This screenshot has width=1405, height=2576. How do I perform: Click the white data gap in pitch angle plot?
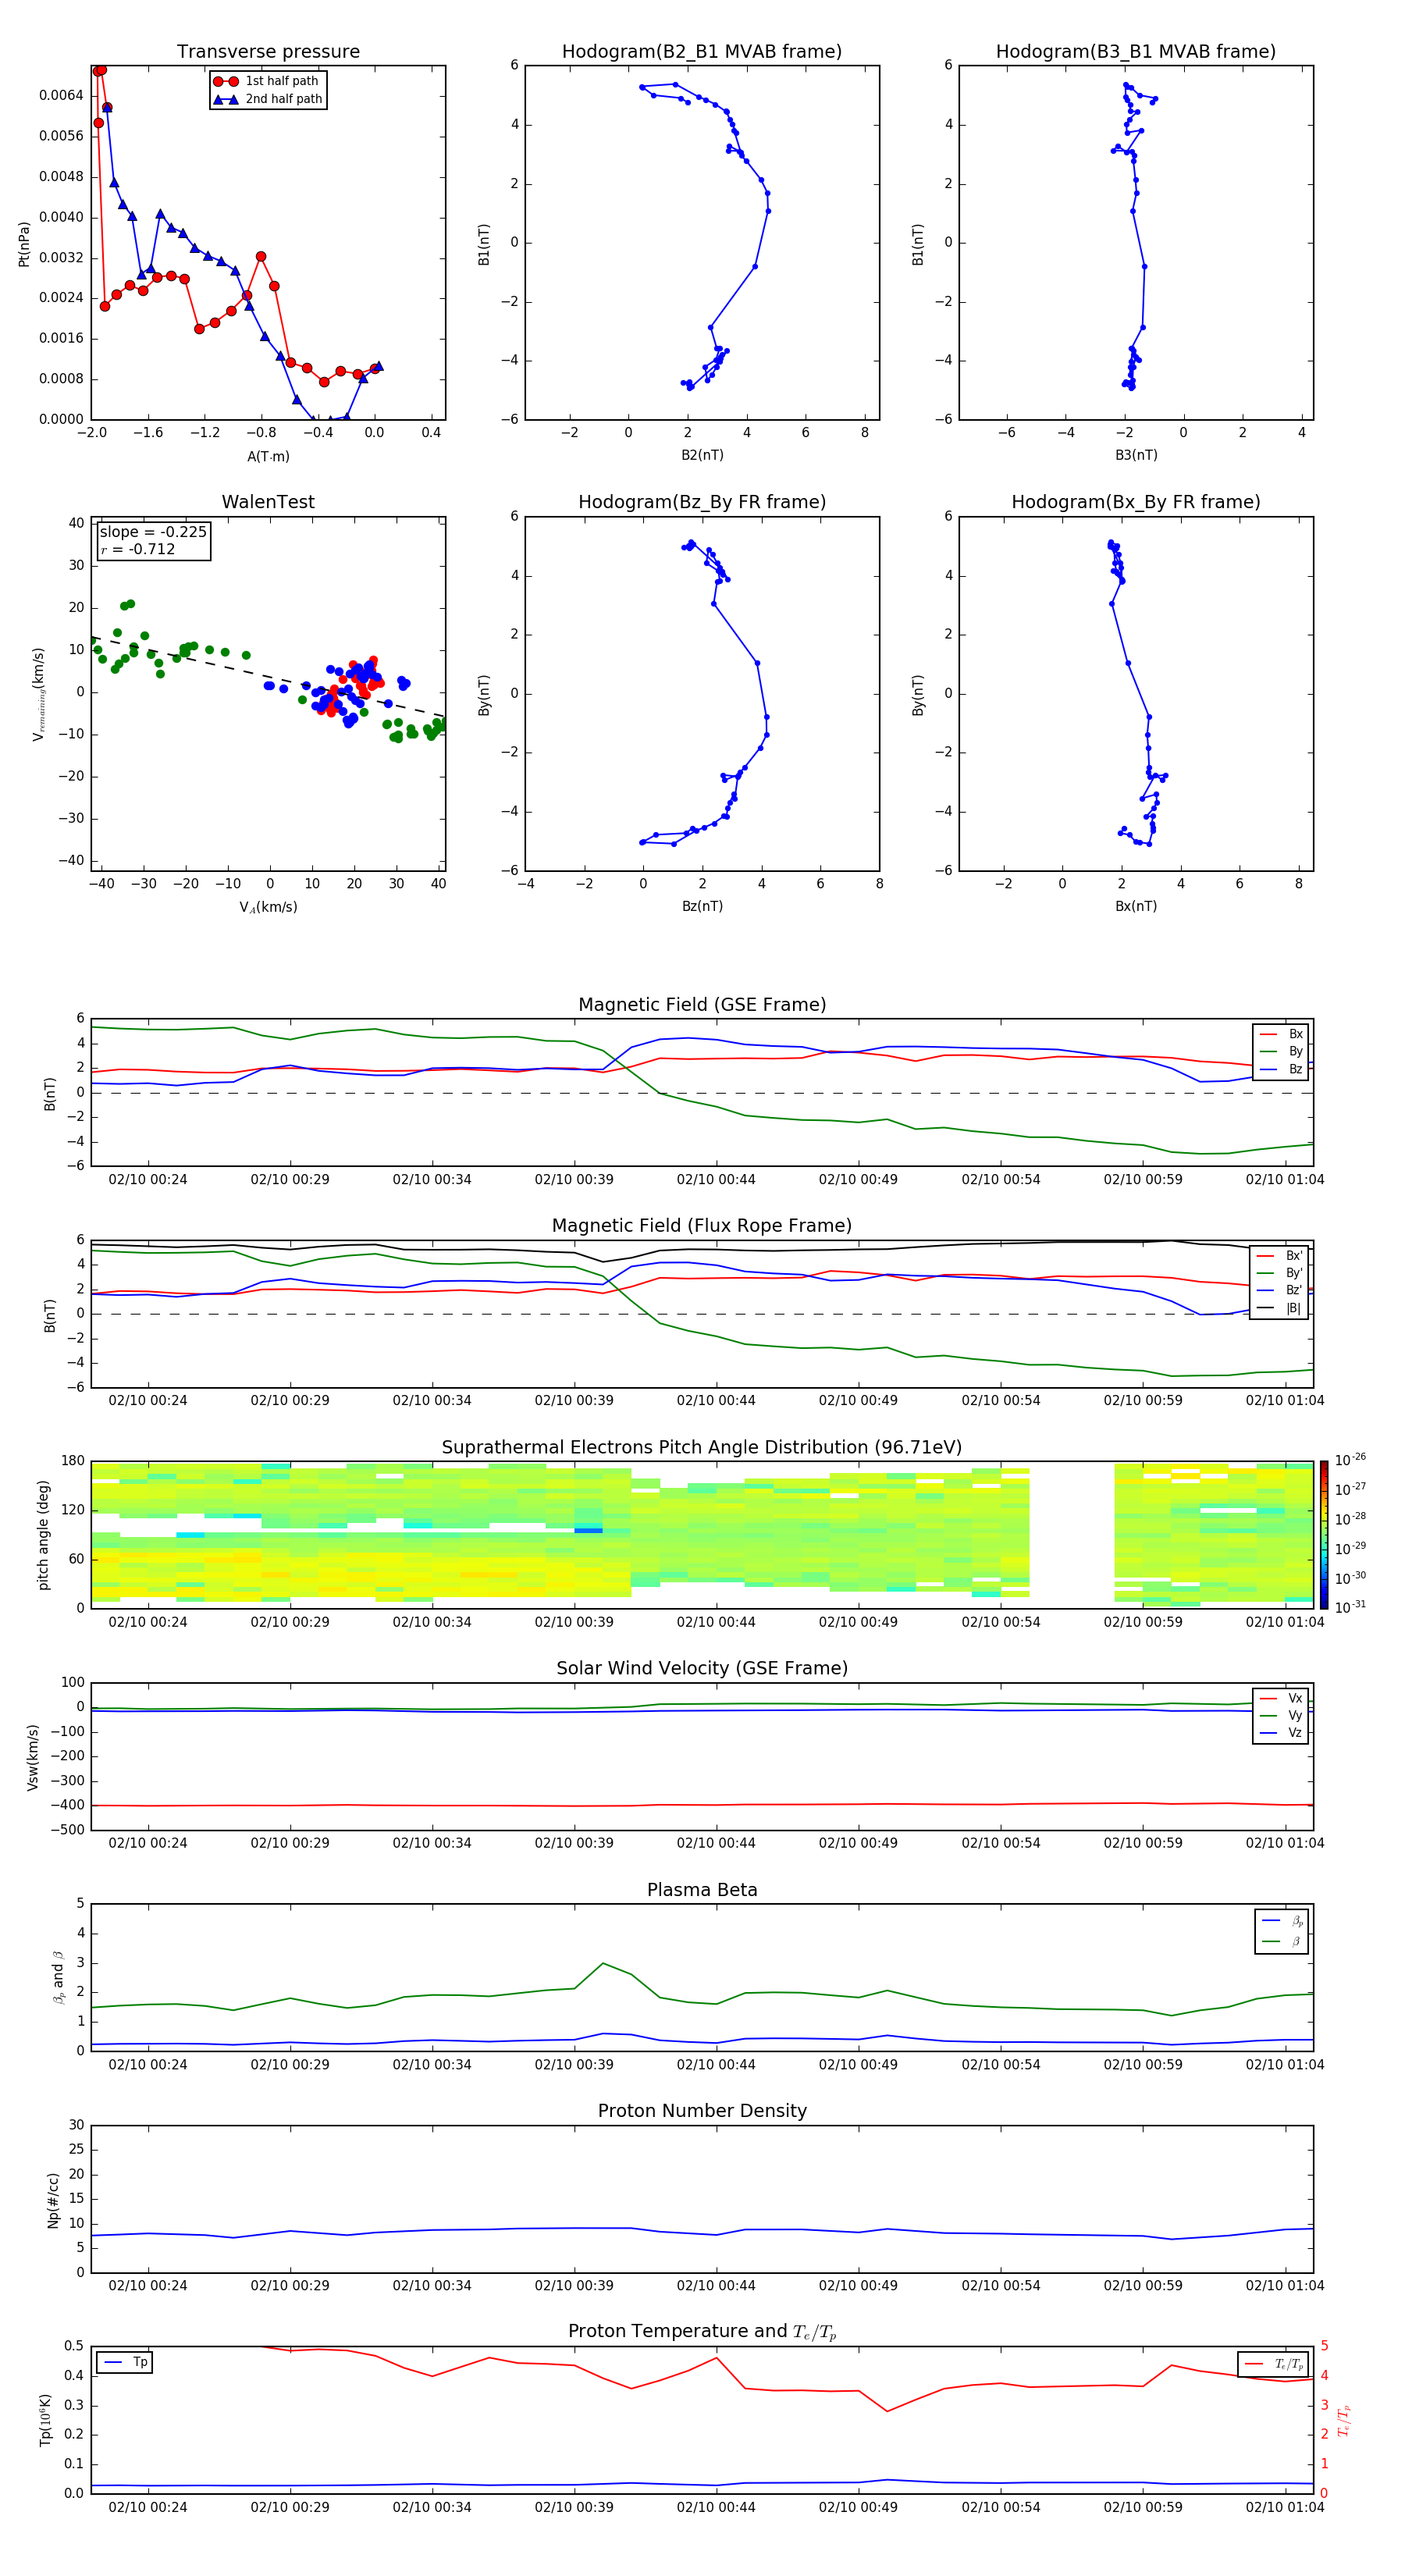pos(1072,1535)
